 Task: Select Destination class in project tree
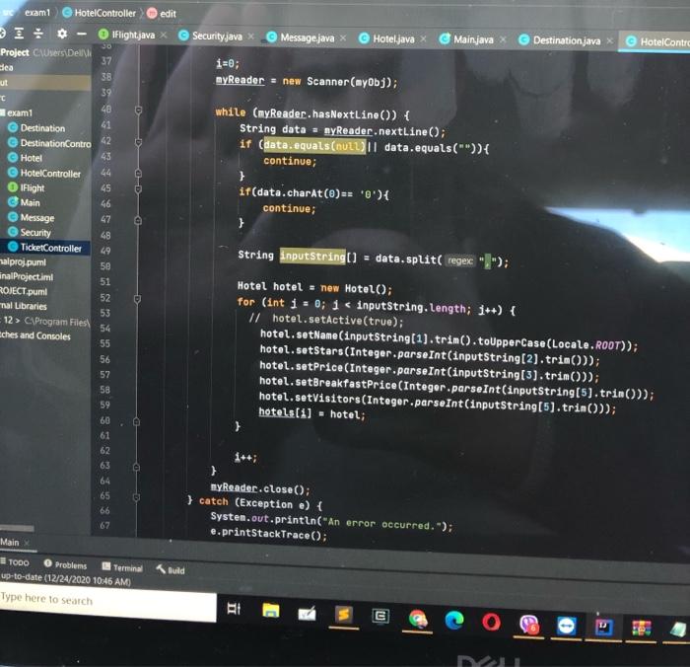[x=36, y=128]
